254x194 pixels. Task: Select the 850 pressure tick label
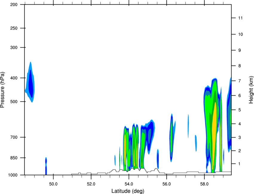pos(14,158)
